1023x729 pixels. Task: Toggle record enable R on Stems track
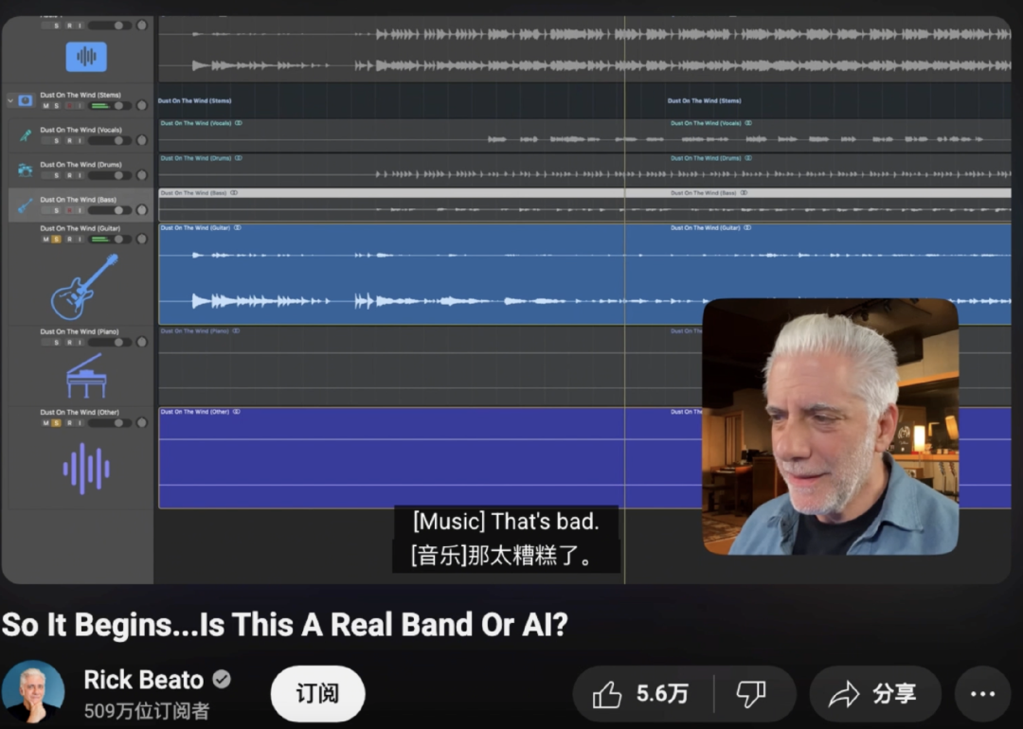(70, 106)
